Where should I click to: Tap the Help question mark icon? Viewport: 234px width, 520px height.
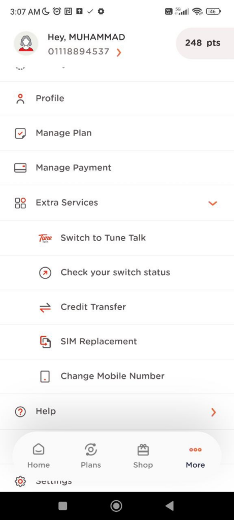(x=20, y=412)
